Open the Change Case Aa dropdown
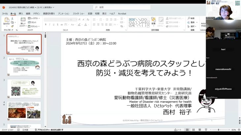 click(73, 24)
